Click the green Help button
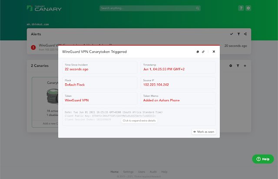Image resolution: width=278 pixels, height=179 pixels. click(263, 159)
